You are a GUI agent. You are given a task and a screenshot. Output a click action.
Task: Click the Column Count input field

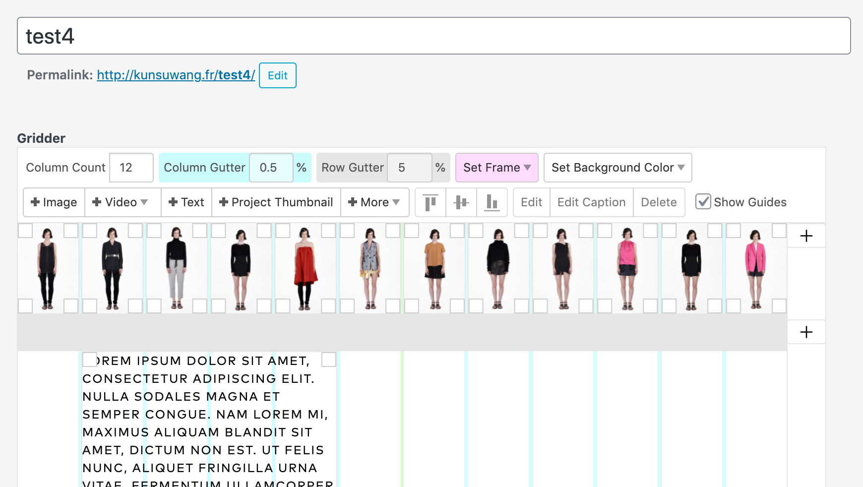[131, 168]
